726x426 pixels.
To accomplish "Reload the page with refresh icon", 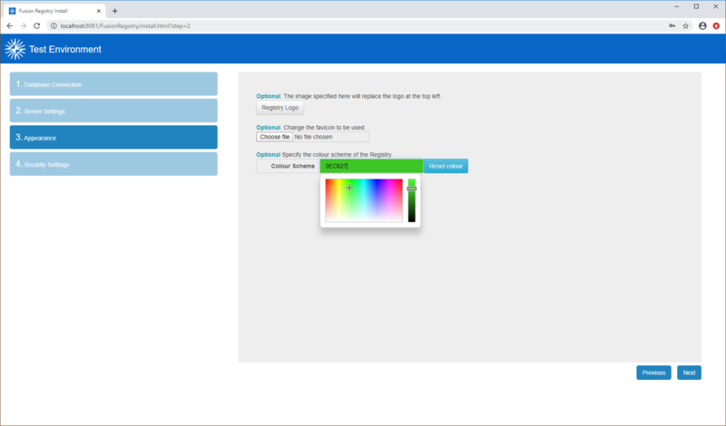I will 37,26.
